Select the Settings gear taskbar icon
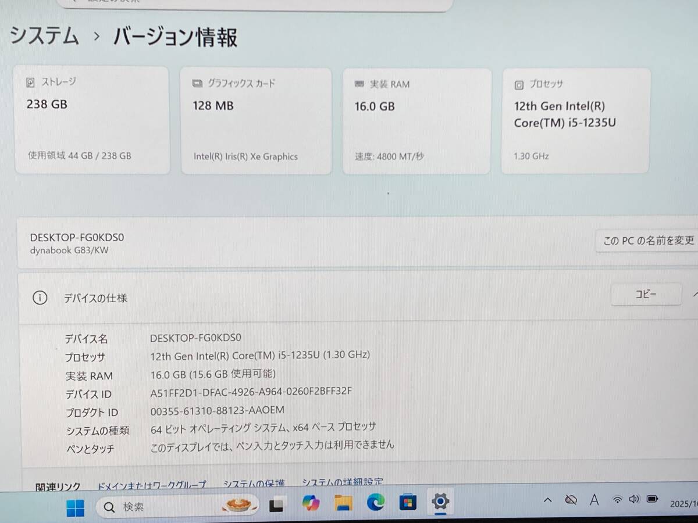The image size is (698, 523). tap(440, 501)
